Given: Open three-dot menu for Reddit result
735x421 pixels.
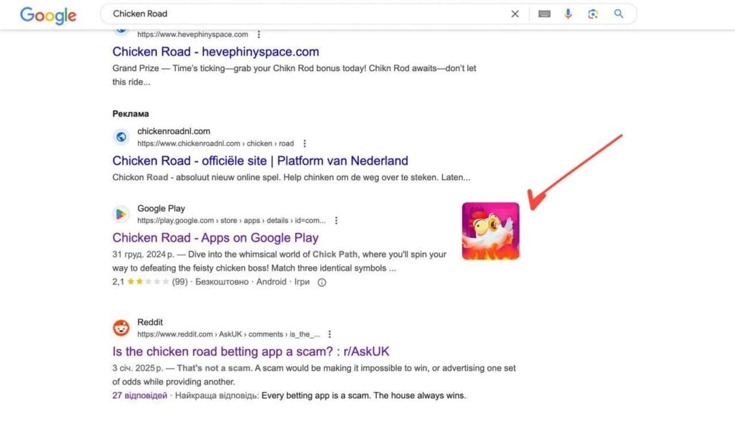Looking at the screenshot, I should click(x=329, y=334).
